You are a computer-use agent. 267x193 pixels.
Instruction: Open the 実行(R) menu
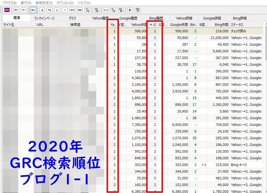[x=26, y=3]
